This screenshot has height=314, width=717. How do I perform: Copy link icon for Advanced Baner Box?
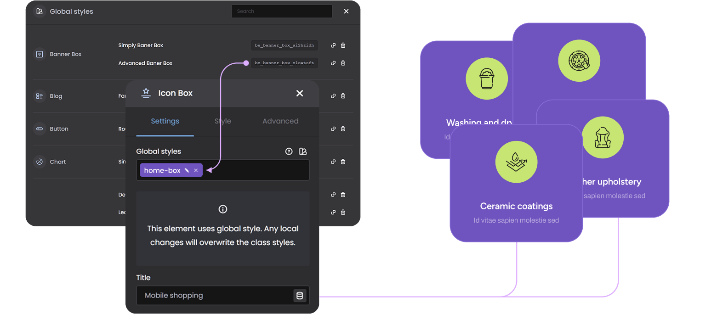333,63
